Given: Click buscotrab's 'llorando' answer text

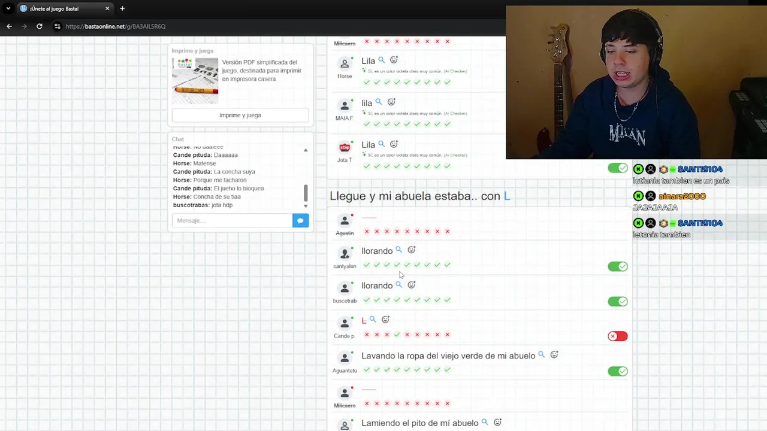Looking at the screenshot, I should [x=377, y=286].
